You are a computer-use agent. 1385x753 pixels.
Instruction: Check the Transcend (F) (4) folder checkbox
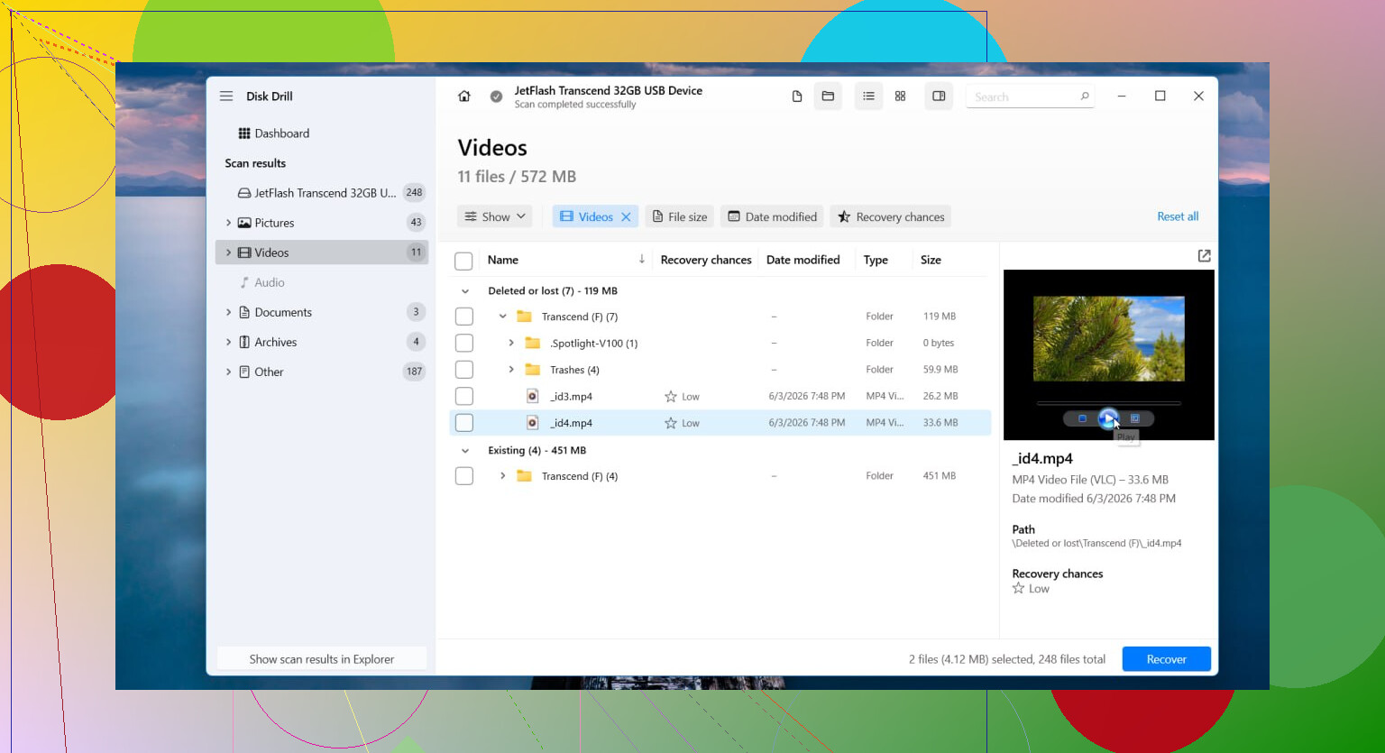[464, 476]
